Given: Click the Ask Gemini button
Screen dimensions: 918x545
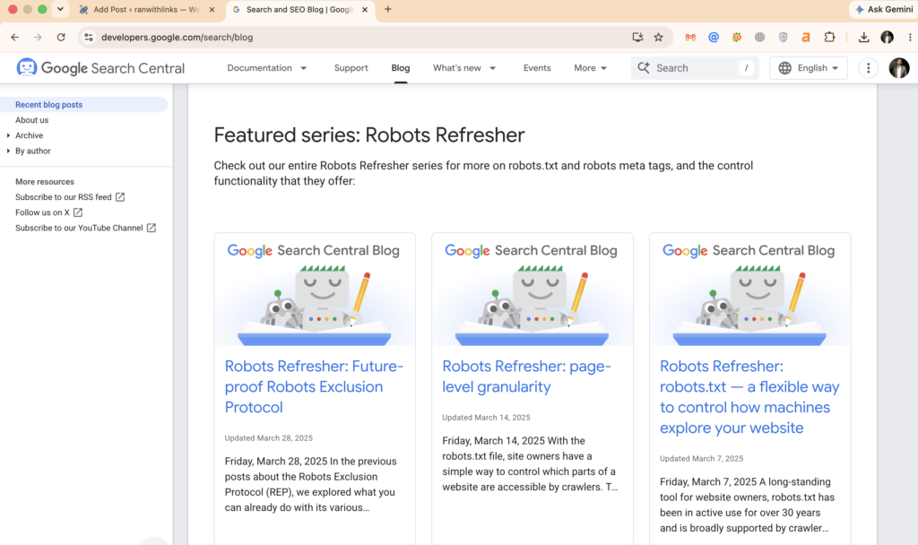Looking at the screenshot, I should (x=884, y=9).
